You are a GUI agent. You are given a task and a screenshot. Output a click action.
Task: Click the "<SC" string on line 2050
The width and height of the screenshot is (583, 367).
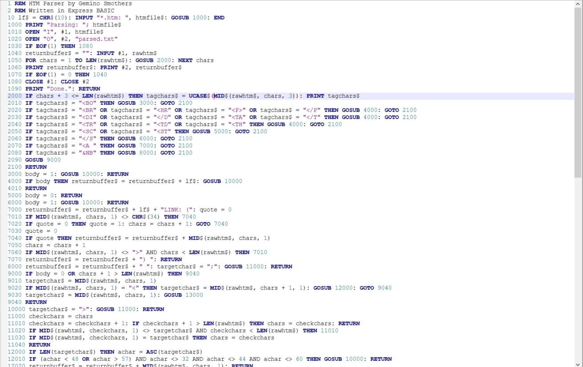pyautogui.click(x=87, y=132)
